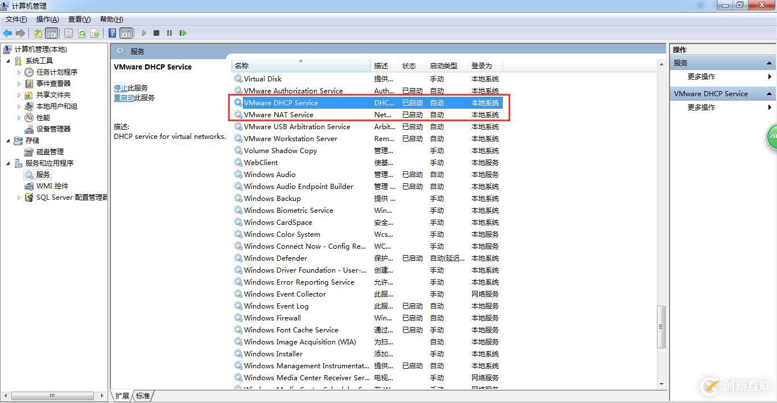Click the 任务计划程序 clock icon

(x=29, y=72)
